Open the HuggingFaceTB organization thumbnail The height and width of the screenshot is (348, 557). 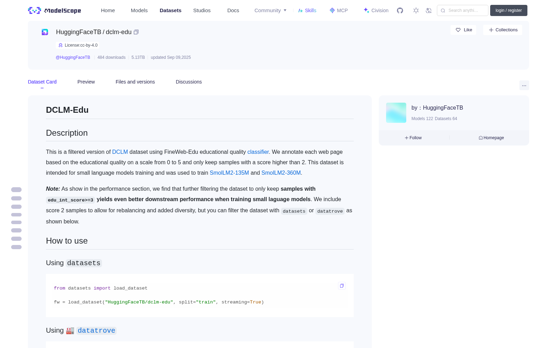[x=396, y=113]
